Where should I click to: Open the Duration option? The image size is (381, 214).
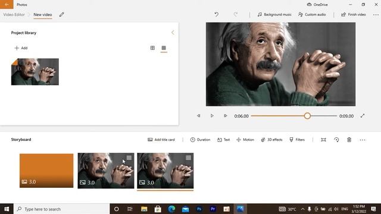200,140
